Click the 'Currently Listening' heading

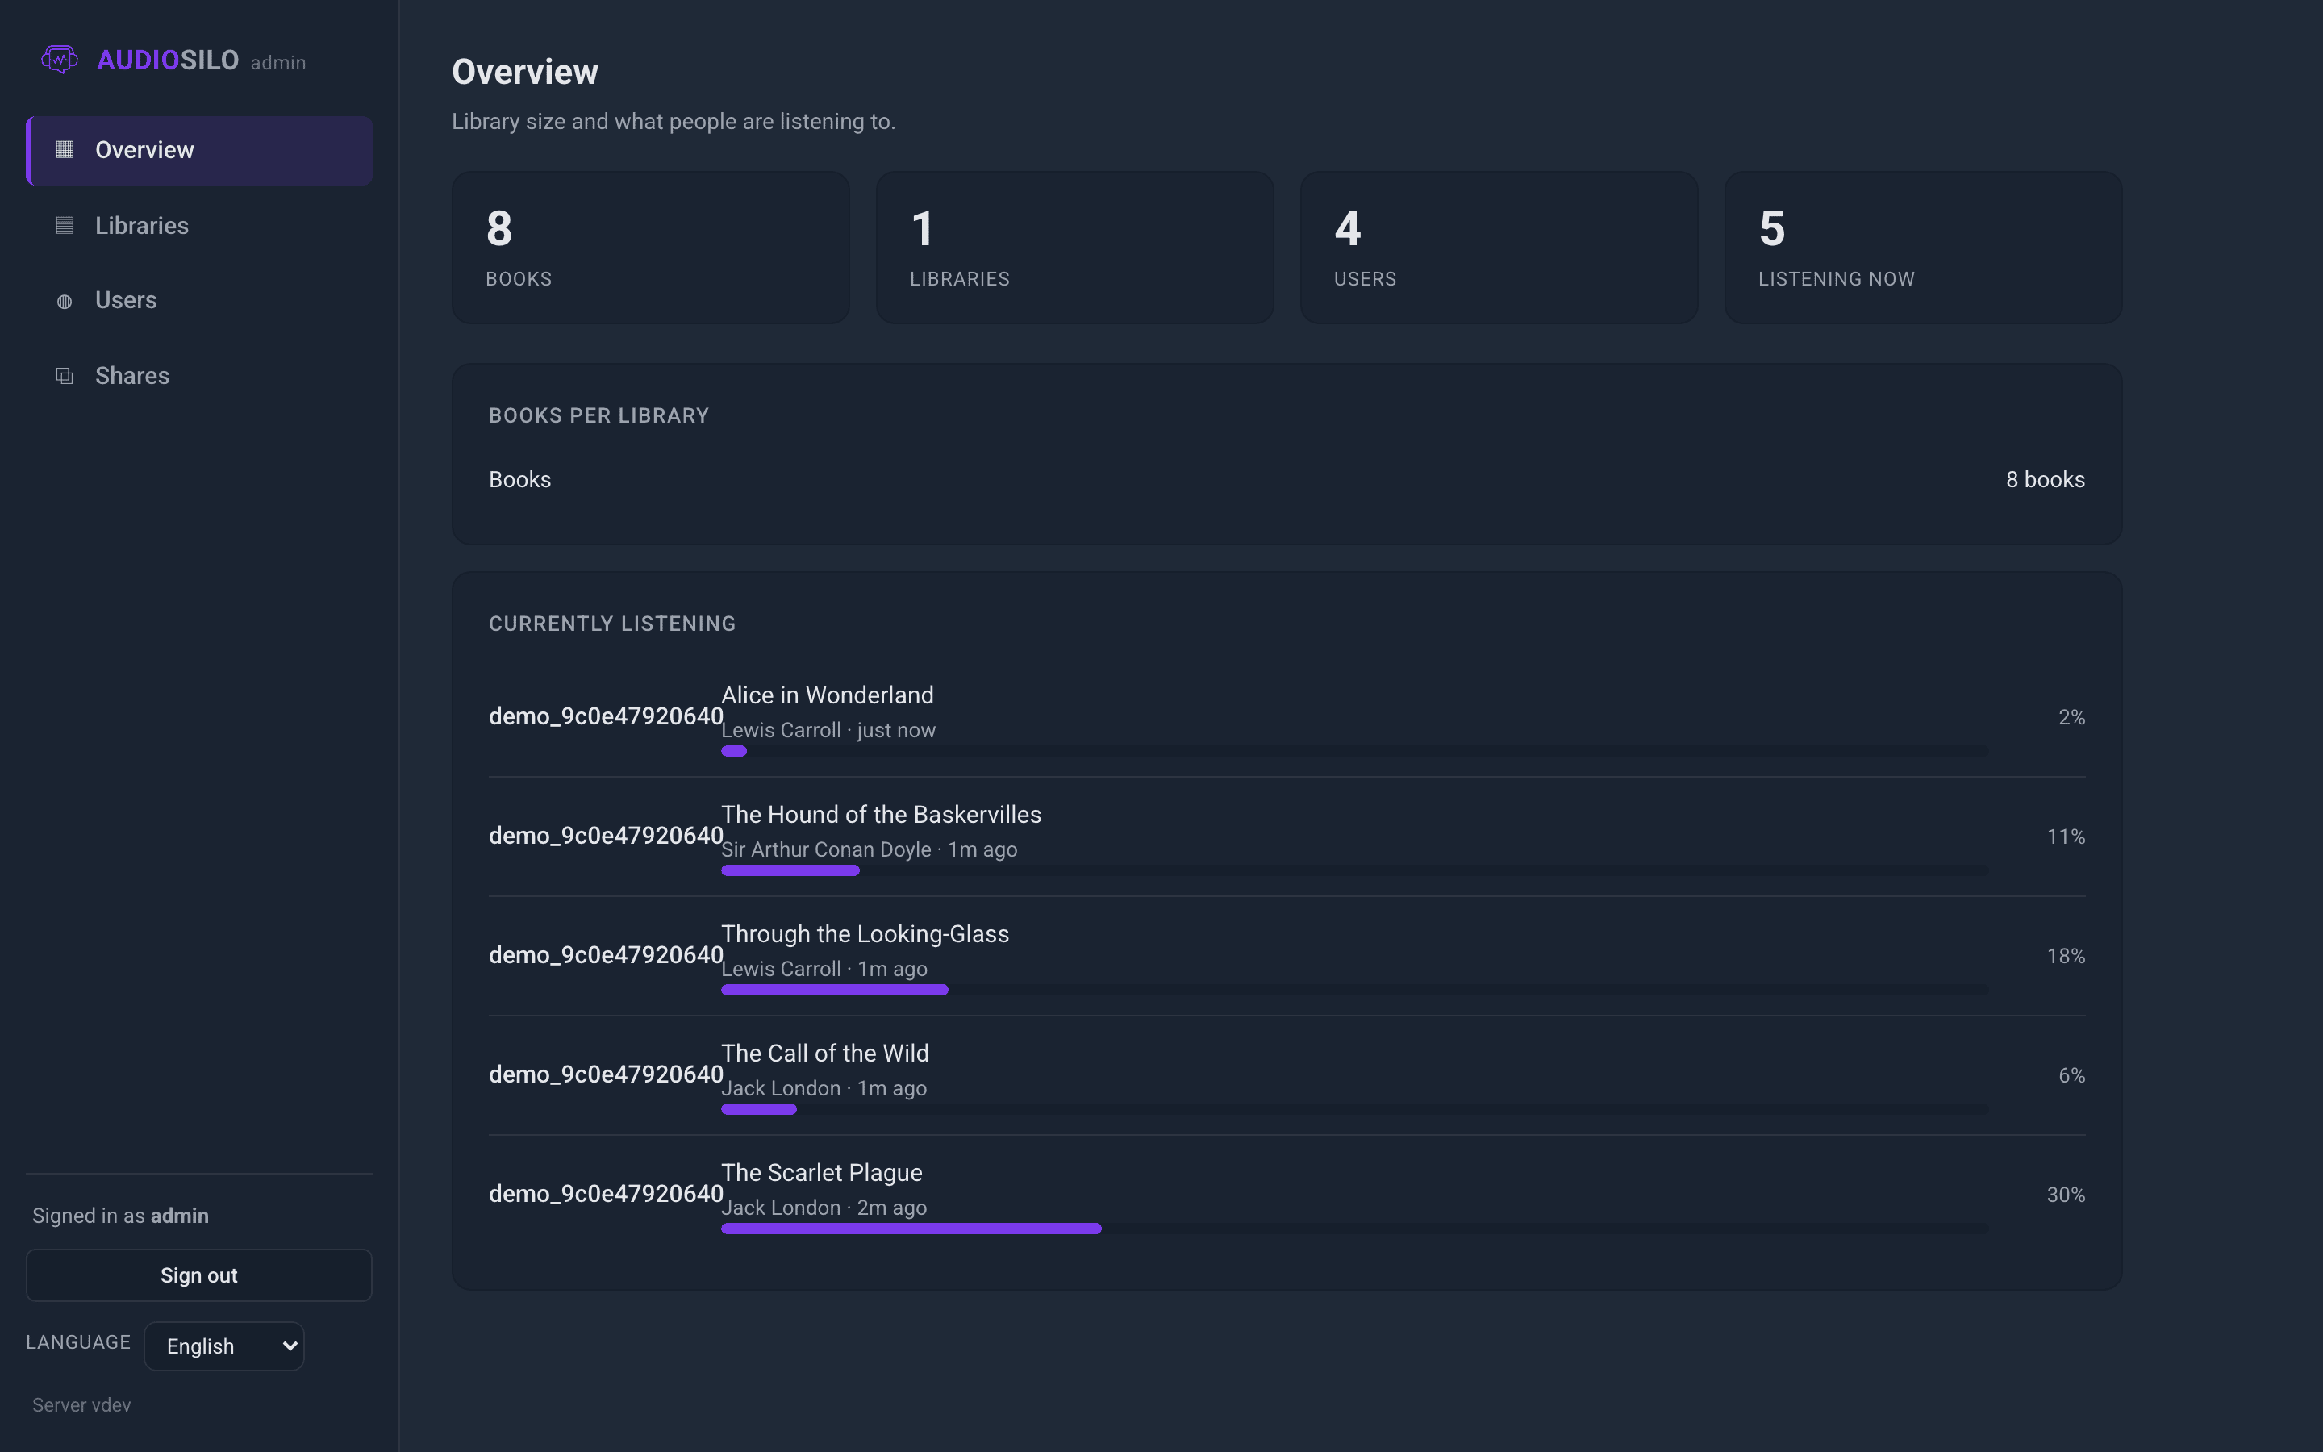pyautogui.click(x=612, y=624)
